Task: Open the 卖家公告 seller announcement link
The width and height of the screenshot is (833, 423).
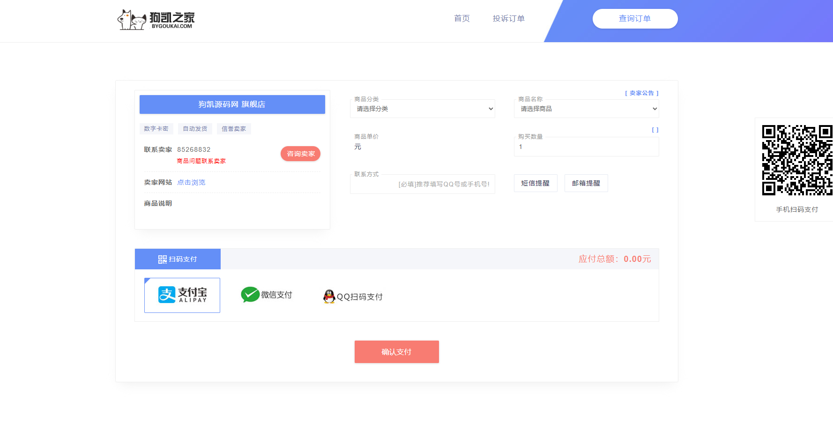Action: click(x=642, y=93)
